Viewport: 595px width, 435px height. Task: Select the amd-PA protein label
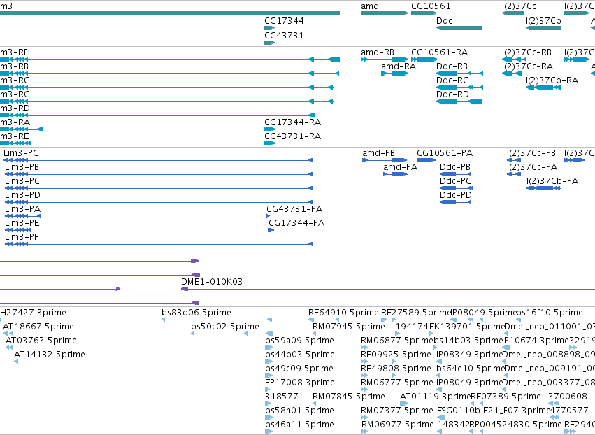pos(401,167)
